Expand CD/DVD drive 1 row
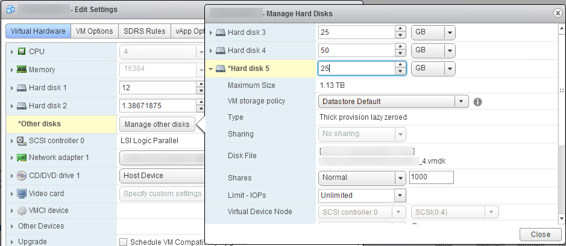 coord(13,176)
